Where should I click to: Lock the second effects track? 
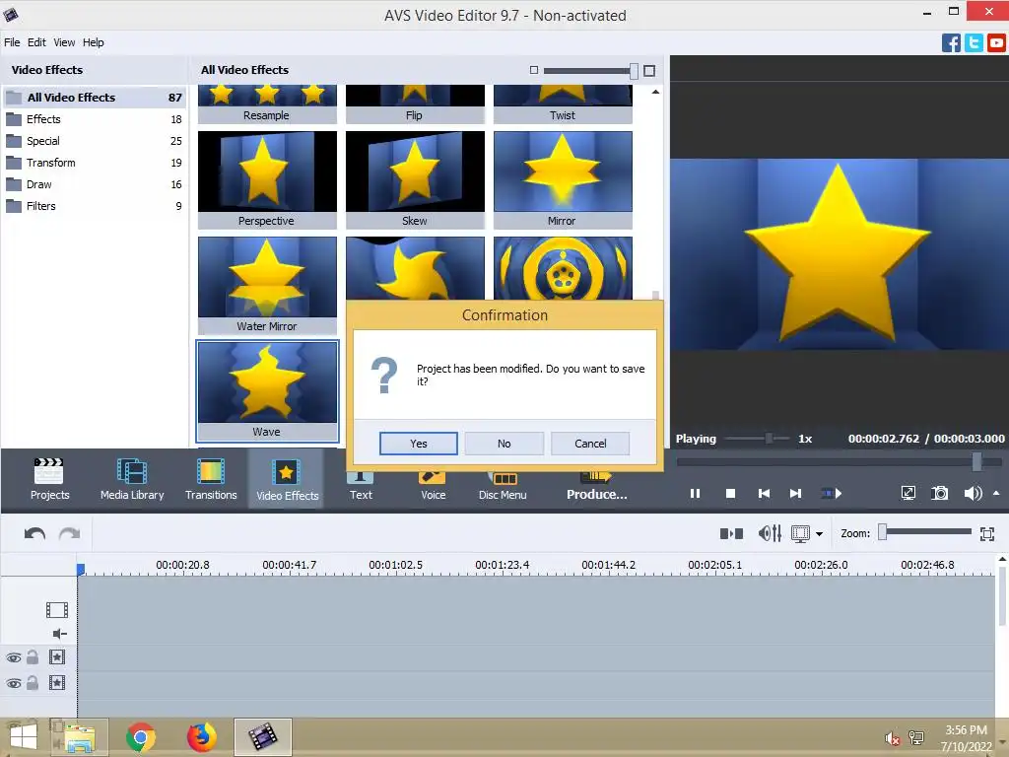[x=33, y=683]
